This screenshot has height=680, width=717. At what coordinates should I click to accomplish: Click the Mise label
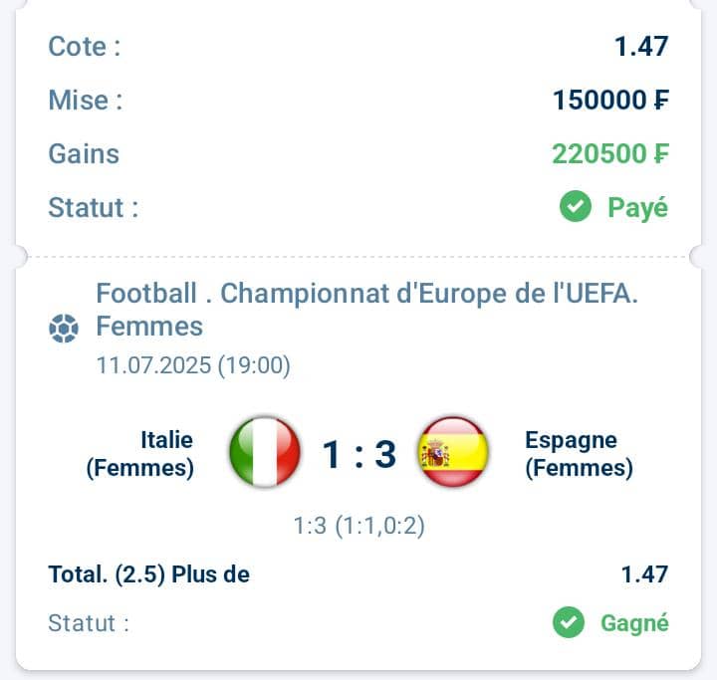click(86, 100)
